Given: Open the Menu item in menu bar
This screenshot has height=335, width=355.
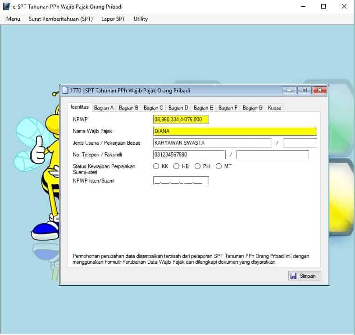Looking at the screenshot, I should coord(13,19).
